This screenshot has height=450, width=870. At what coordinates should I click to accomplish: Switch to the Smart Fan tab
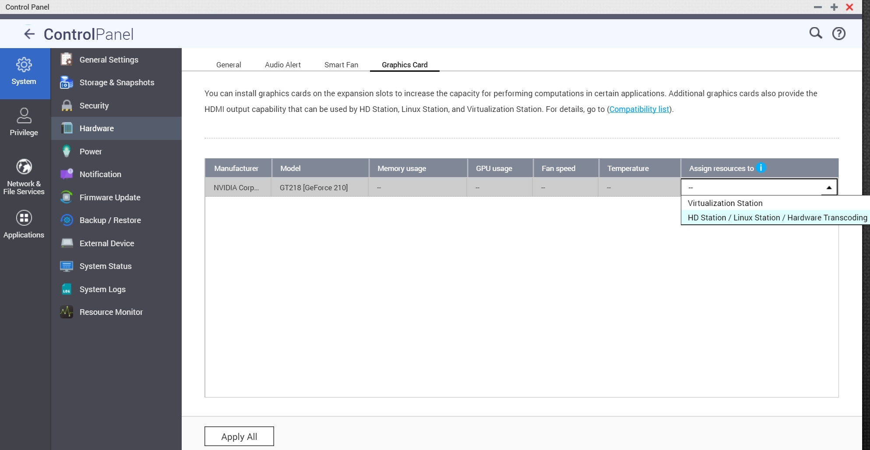[x=341, y=65]
